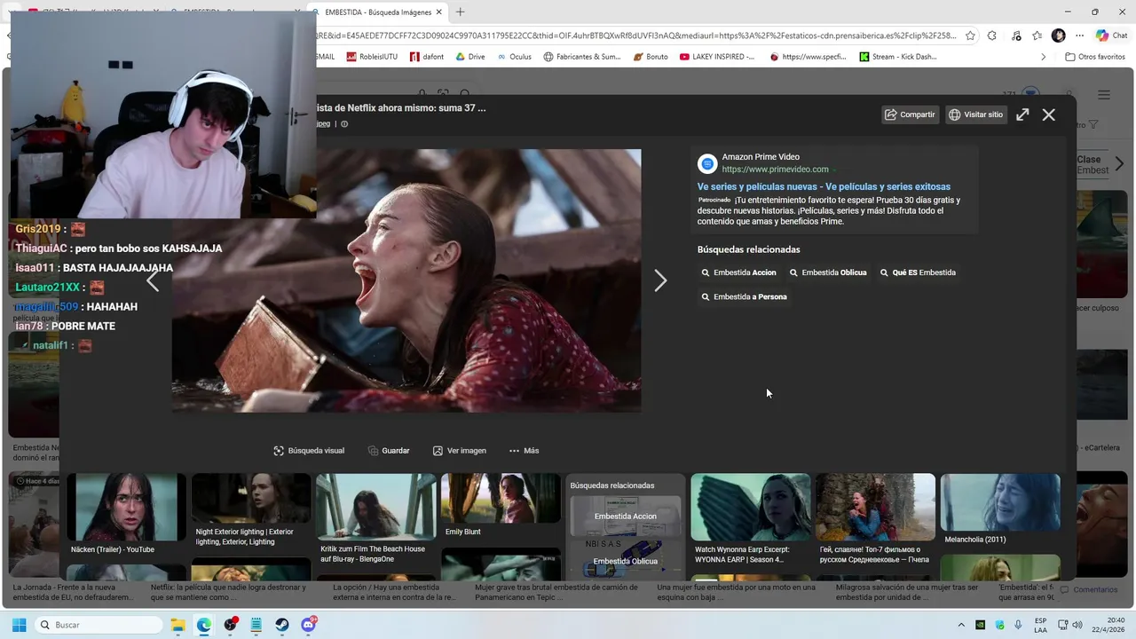The height and width of the screenshot is (639, 1136).
Task: Start a Búsqueda visual on the image
Action: 309,451
